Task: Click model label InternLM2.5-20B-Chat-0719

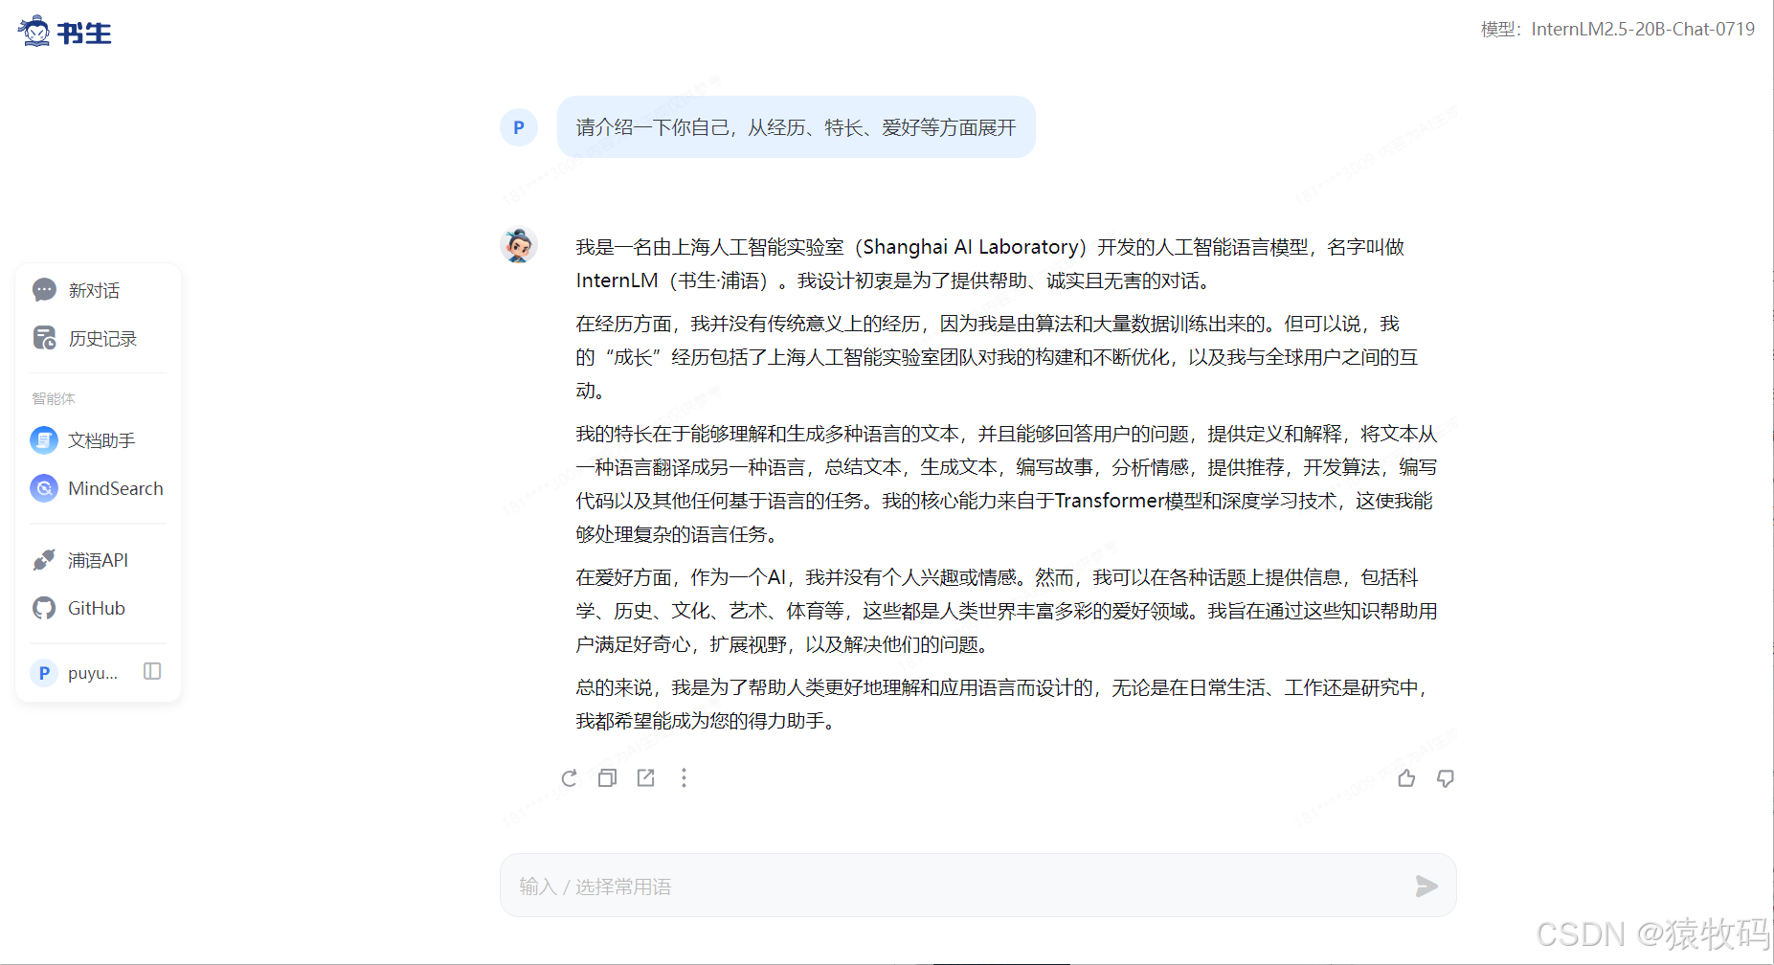Action: pyautogui.click(x=1643, y=30)
